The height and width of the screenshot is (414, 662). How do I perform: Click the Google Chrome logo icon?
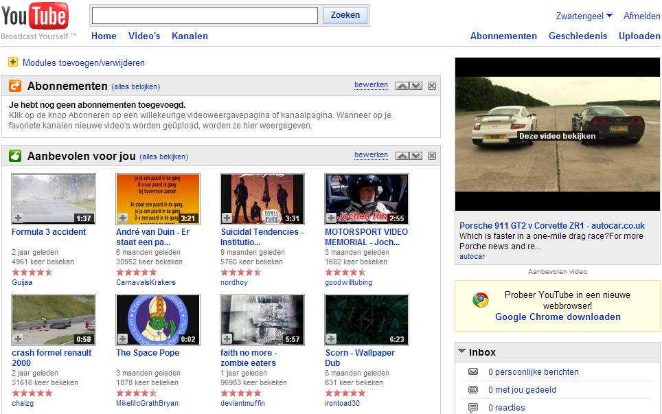click(x=481, y=300)
